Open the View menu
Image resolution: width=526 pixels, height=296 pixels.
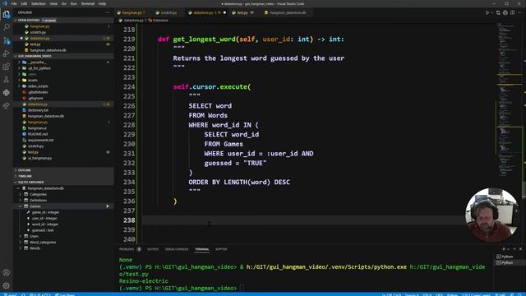[x=53, y=3]
